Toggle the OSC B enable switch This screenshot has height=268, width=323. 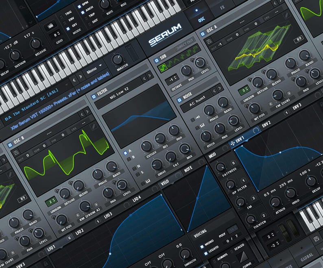click(x=10, y=145)
